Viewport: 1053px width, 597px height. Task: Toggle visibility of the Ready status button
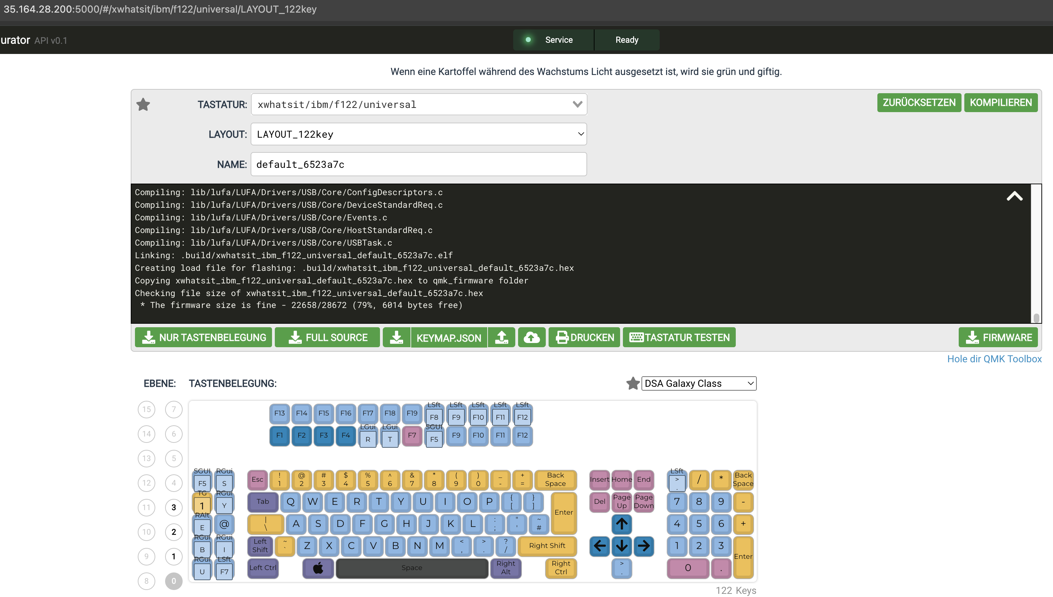[x=626, y=40]
